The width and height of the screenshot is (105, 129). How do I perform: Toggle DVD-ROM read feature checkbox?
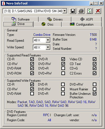32,73
